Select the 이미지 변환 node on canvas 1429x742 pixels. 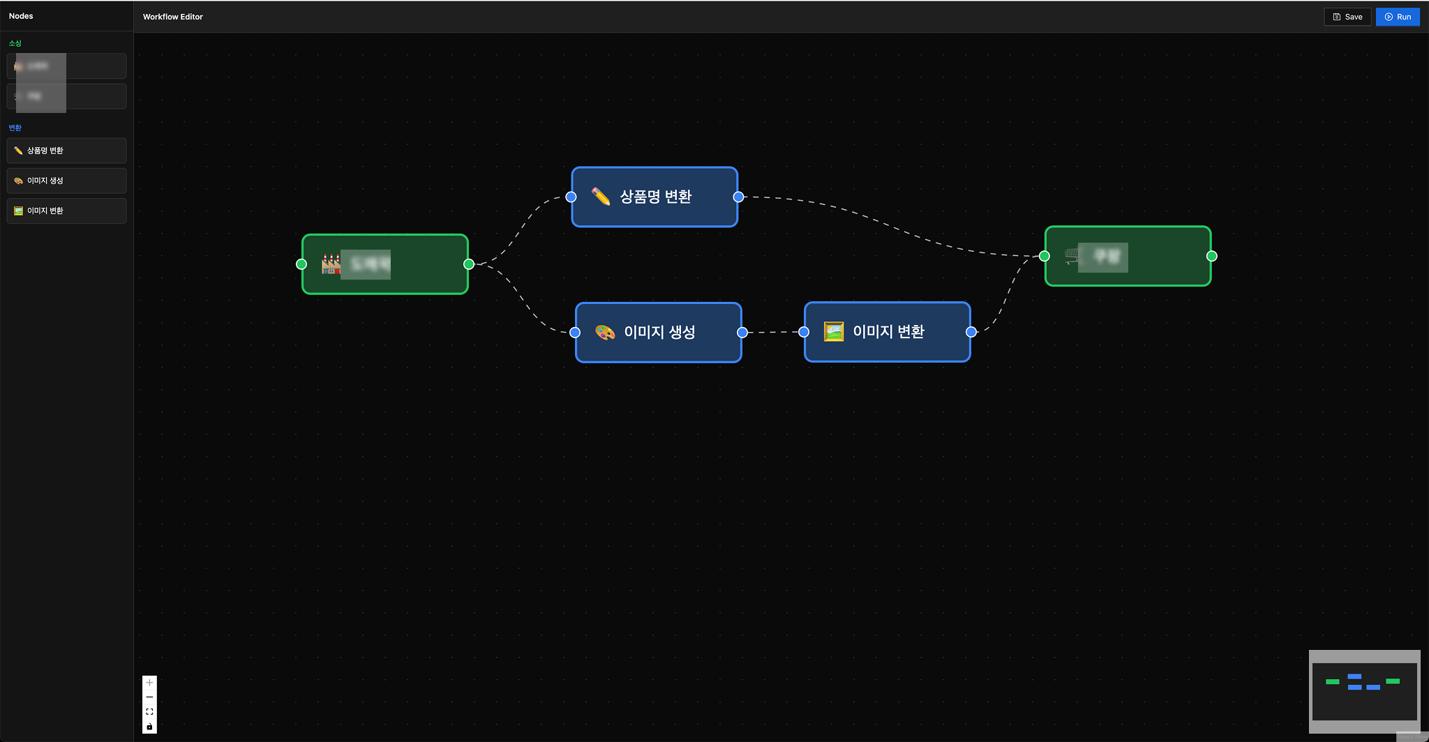[x=887, y=332]
